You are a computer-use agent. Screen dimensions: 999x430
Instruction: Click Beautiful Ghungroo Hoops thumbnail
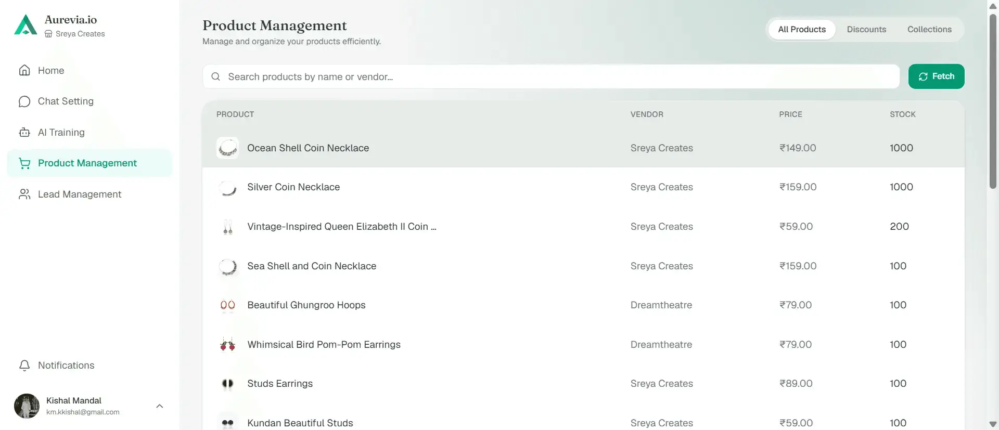(x=227, y=305)
